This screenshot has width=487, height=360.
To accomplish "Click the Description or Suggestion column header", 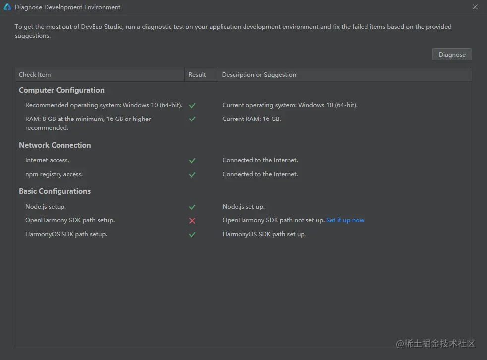I will point(259,75).
